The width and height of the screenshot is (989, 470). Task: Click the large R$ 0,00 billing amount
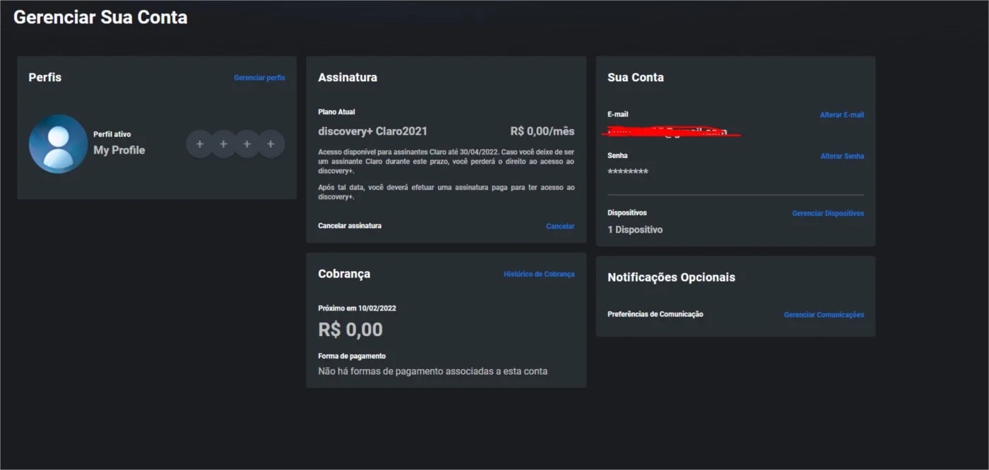350,330
